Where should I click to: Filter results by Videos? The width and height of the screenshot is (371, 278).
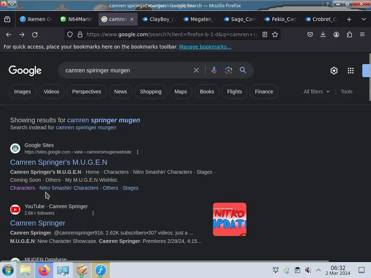point(51,92)
